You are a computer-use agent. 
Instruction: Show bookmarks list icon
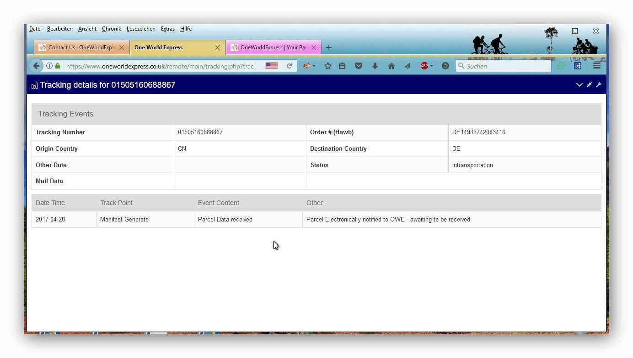(342, 66)
